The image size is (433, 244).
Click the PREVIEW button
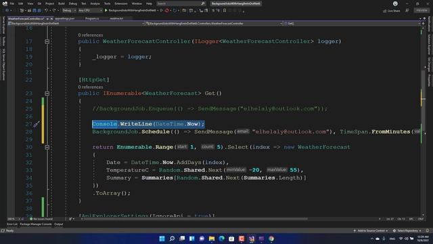[x=421, y=10]
